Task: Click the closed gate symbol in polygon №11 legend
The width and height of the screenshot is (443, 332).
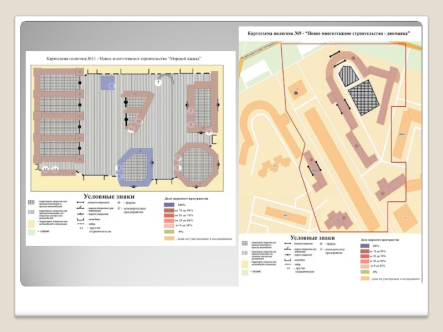Action: pyautogui.click(x=81, y=214)
